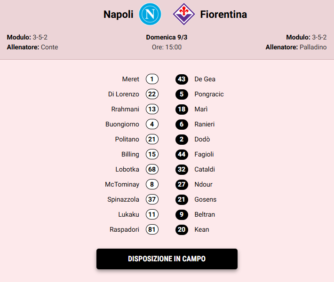Click Raspadori's number 81 badge
This screenshot has height=282, width=334.
pyautogui.click(x=152, y=229)
